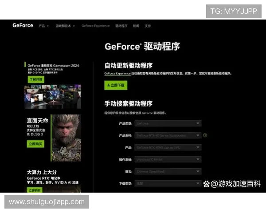The image size is (266, 213).
Task: Open the 支持 nav item
Action: (x=148, y=26)
